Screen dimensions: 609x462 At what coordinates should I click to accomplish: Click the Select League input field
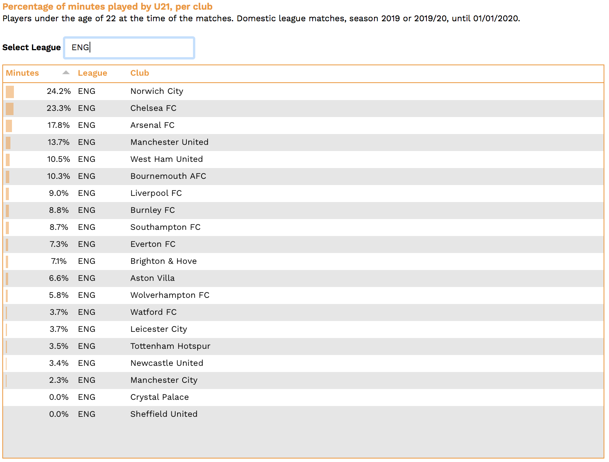(x=129, y=48)
